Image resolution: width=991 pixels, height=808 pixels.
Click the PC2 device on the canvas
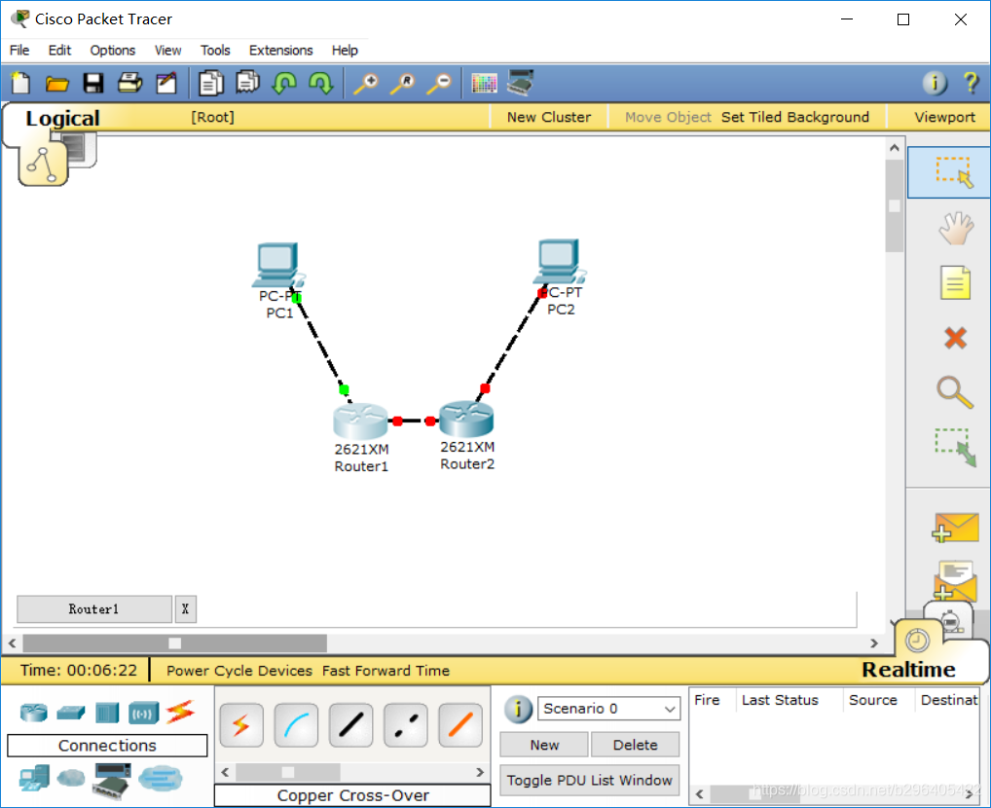coord(558,261)
